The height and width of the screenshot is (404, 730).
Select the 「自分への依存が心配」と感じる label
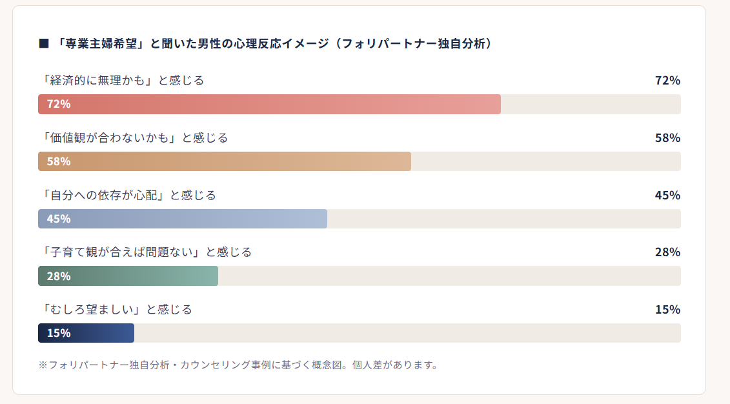pos(127,195)
